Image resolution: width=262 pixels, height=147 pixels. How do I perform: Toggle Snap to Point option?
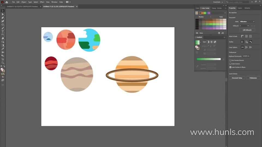coord(242,47)
